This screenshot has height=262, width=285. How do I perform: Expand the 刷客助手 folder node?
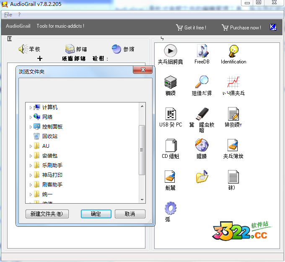click(31, 185)
